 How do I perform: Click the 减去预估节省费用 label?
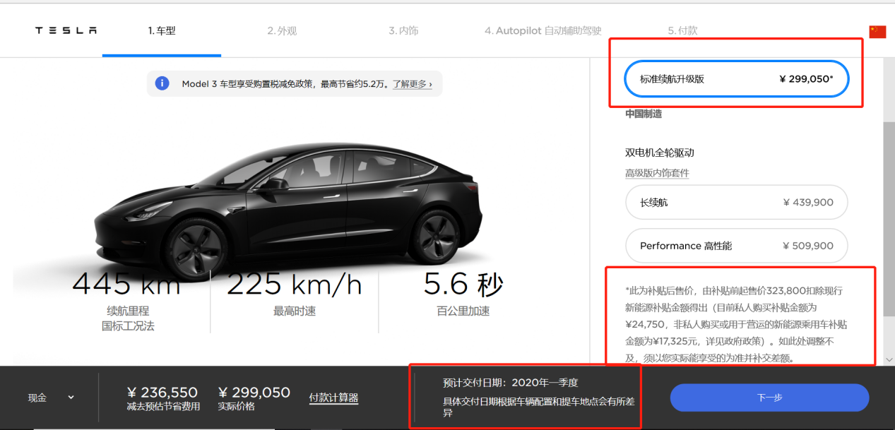(x=163, y=407)
